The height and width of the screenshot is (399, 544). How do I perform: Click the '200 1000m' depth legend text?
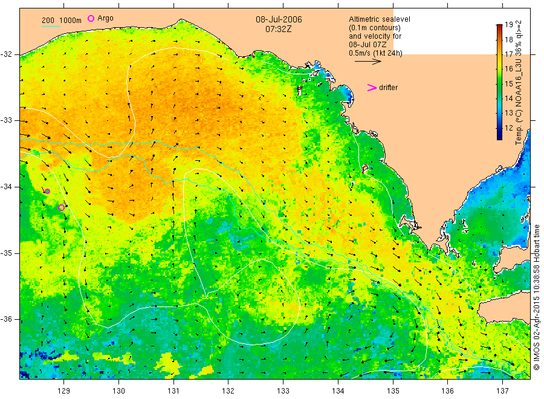click(x=62, y=21)
